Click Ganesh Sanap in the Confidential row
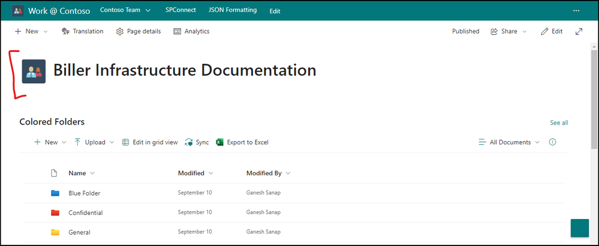The image size is (599, 246). [x=263, y=212]
